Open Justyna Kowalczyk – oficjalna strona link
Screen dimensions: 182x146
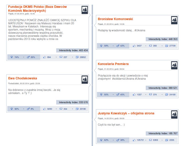(x=126, y=113)
